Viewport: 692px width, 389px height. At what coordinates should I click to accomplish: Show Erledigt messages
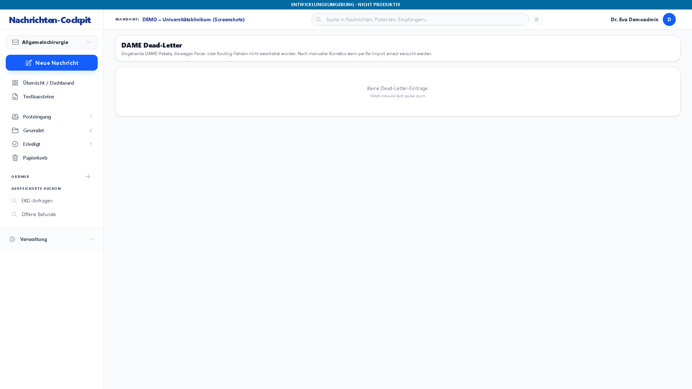[x=52, y=144]
